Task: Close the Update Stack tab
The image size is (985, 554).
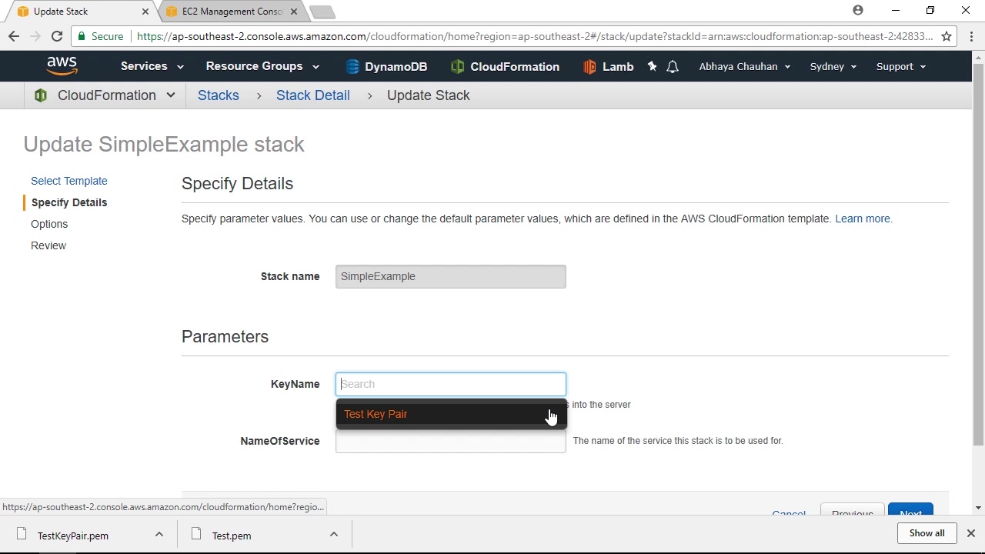Action: (x=145, y=12)
